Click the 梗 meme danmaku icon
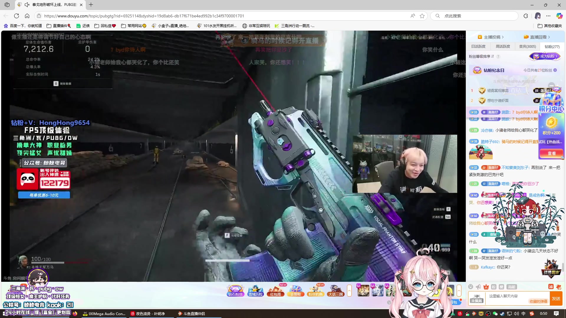566x318 pixels. click(501, 287)
